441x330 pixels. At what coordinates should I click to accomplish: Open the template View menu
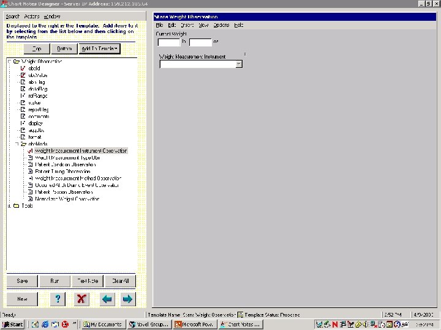tap(203, 25)
